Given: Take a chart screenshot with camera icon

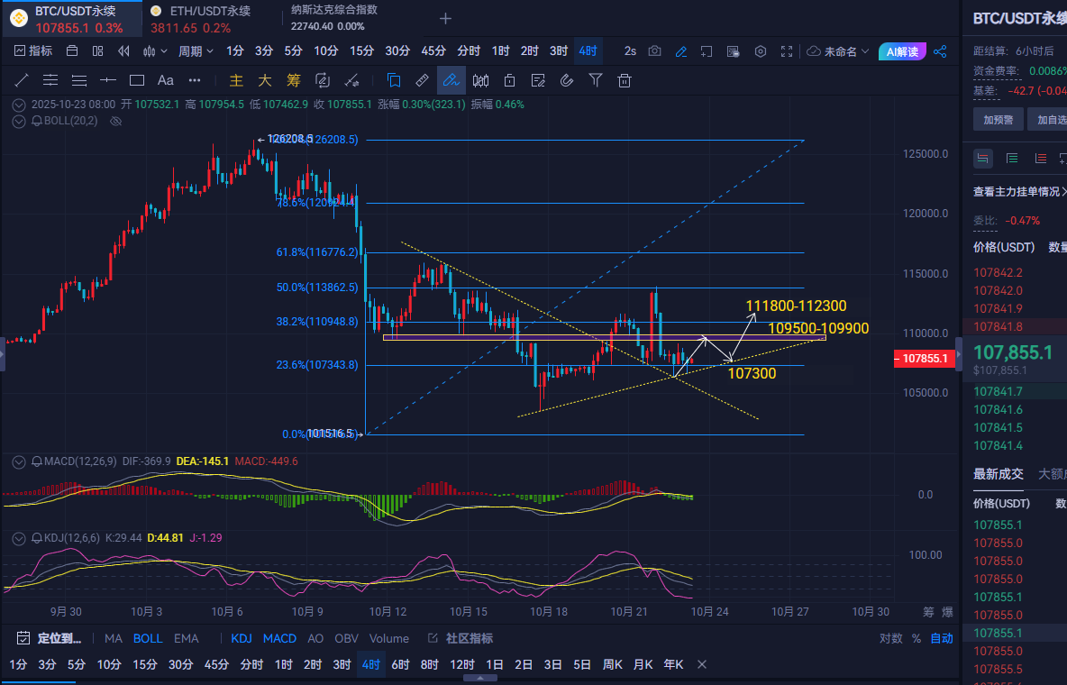Looking at the screenshot, I should click(x=655, y=51).
